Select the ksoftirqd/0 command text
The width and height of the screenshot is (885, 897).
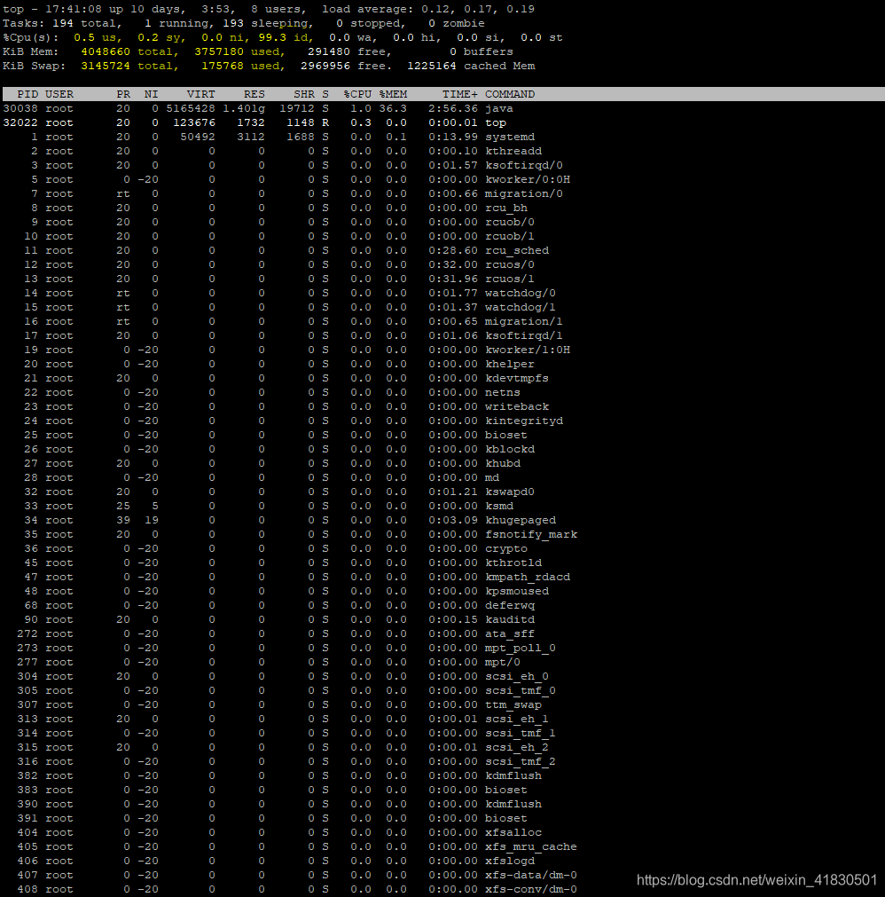pyautogui.click(x=524, y=165)
